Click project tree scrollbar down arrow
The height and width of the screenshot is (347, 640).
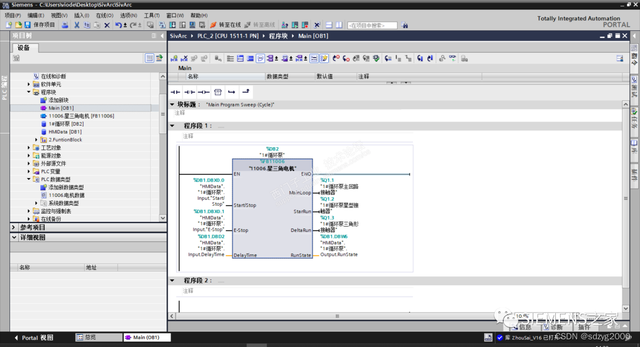(x=162, y=218)
